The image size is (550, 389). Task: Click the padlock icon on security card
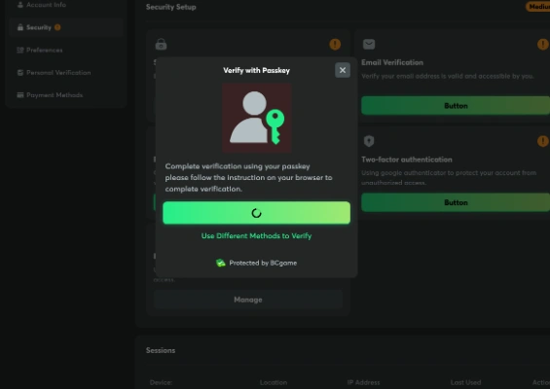coord(161,44)
